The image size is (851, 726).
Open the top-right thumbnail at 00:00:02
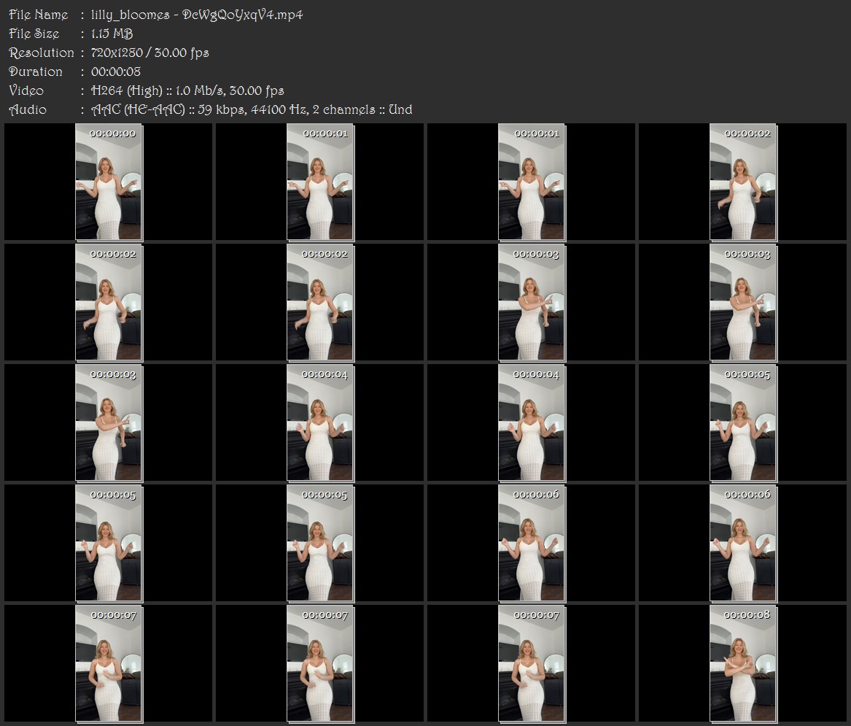743,182
